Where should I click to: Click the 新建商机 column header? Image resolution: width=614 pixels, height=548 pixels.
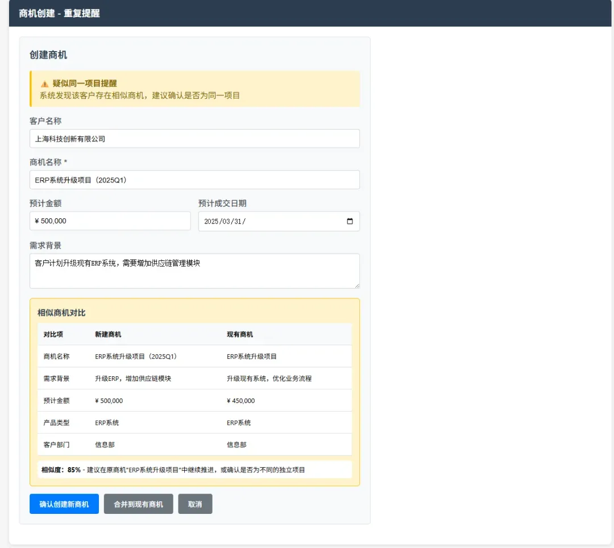pos(108,334)
